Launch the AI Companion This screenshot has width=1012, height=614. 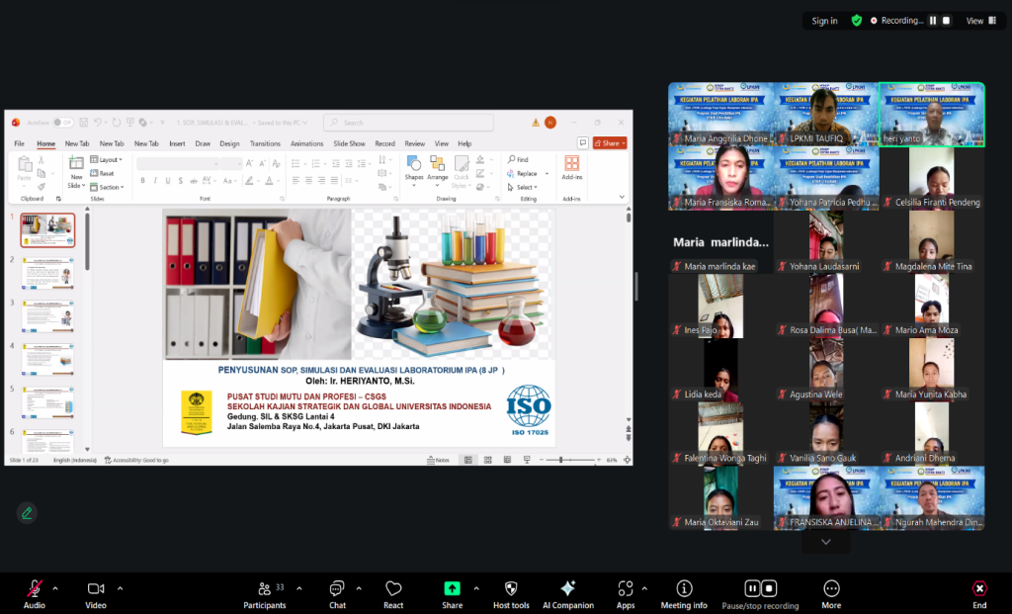[567, 589]
